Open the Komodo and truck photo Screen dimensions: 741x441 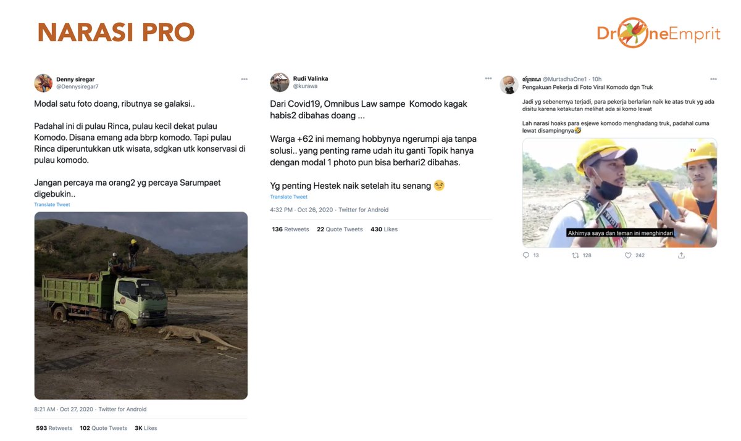coord(141,305)
